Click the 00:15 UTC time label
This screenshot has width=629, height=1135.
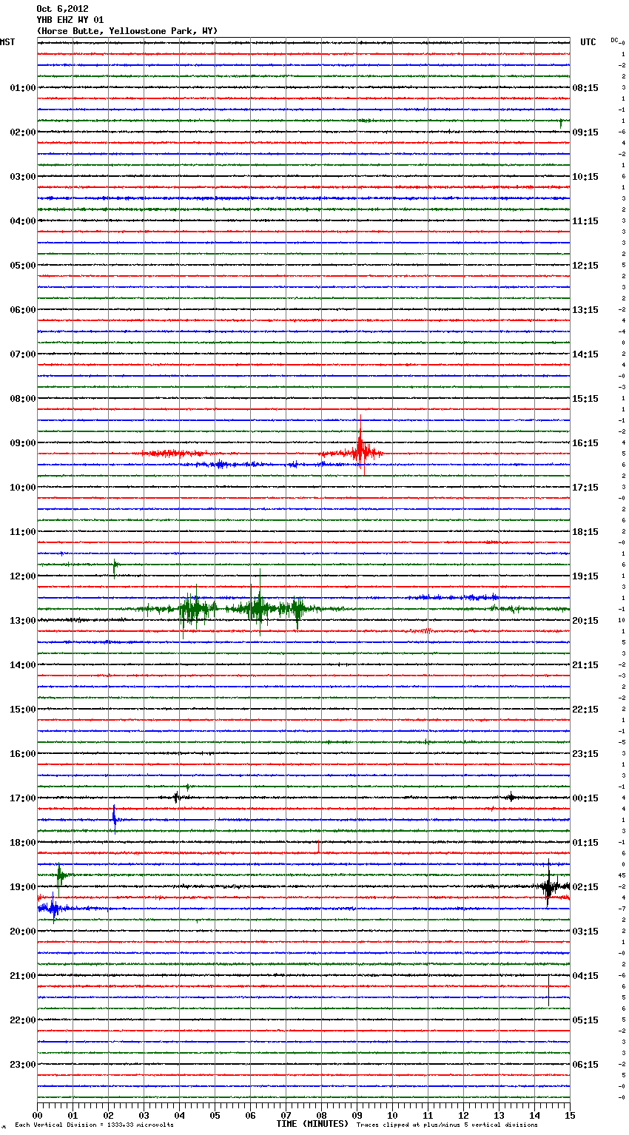585,798
